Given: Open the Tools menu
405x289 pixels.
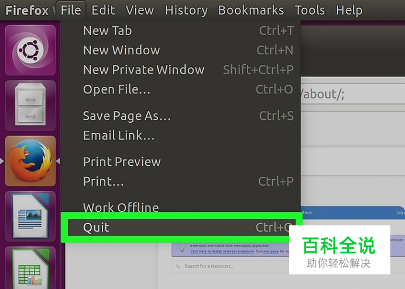Looking at the screenshot, I should [310, 11].
